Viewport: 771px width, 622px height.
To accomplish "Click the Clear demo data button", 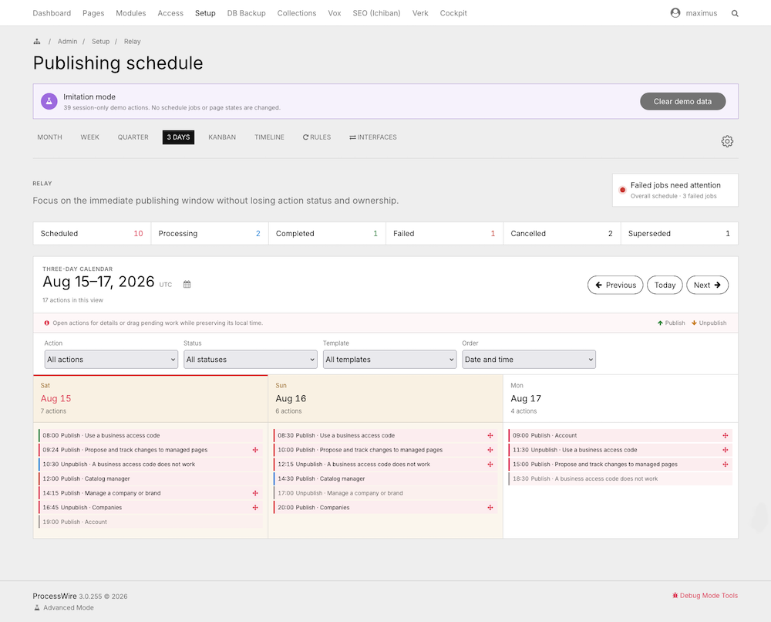I will pyautogui.click(x=682, y=101).
